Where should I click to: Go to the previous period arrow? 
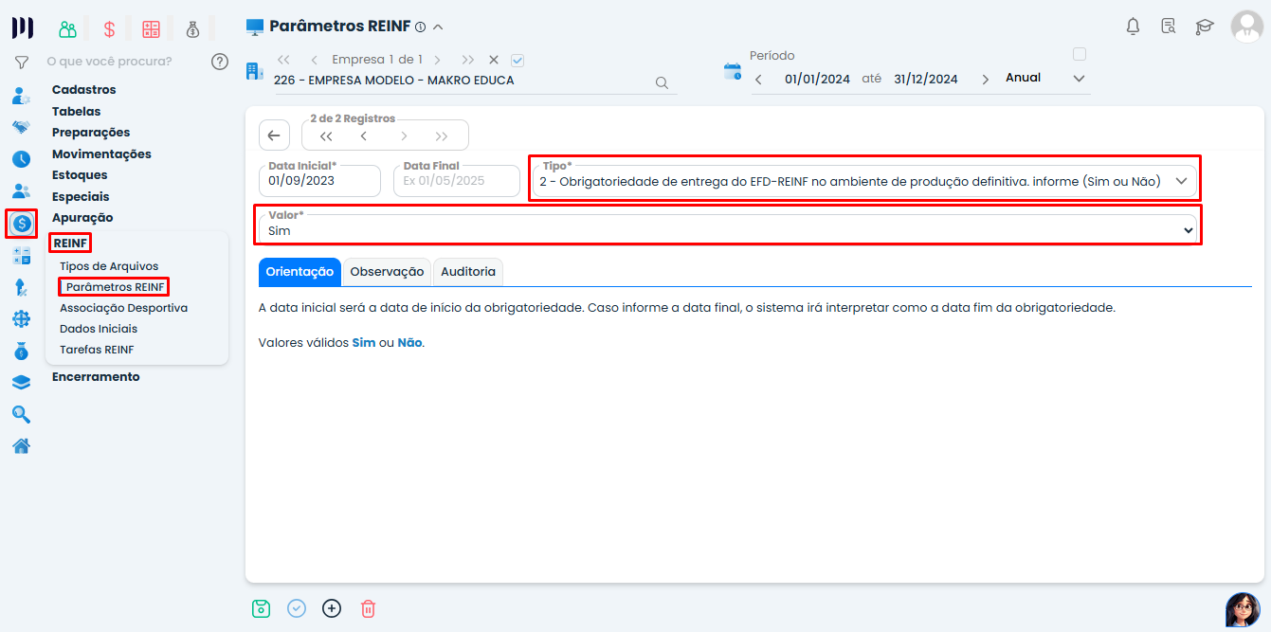pyautogui.click(x=758, y=80)
